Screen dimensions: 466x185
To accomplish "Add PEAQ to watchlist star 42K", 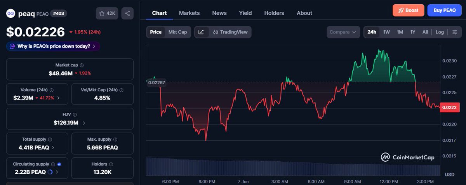I will (x=107, y=13).
